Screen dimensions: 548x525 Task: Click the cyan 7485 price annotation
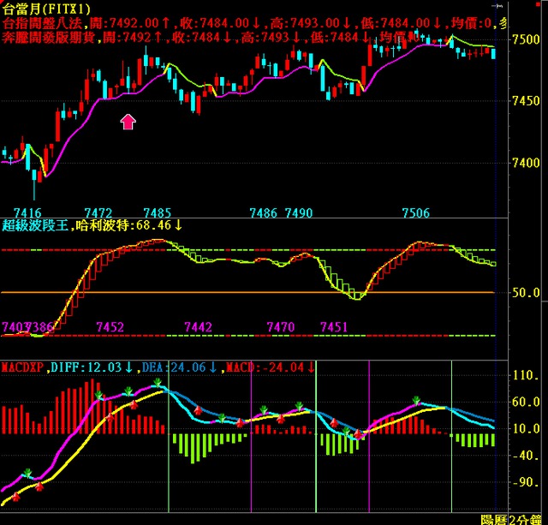click(x=158, y=213)
